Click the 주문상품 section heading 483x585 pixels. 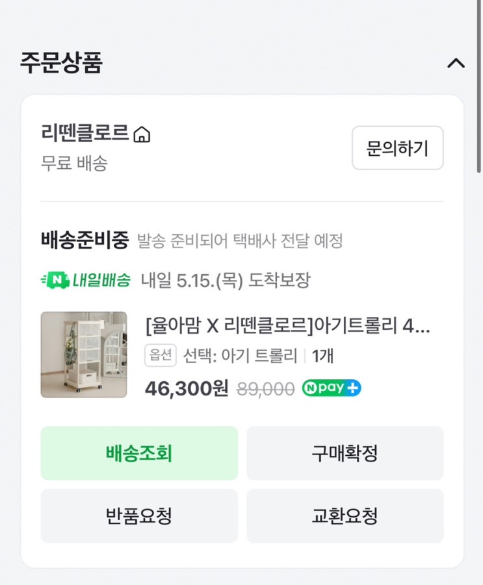point(61,63)
